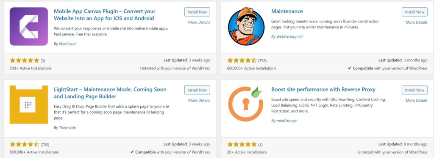This screenshot has height=158, width=434.
Task: Click the orange miniOrange Reverse Proxy icon
Action: click(245, 104)
